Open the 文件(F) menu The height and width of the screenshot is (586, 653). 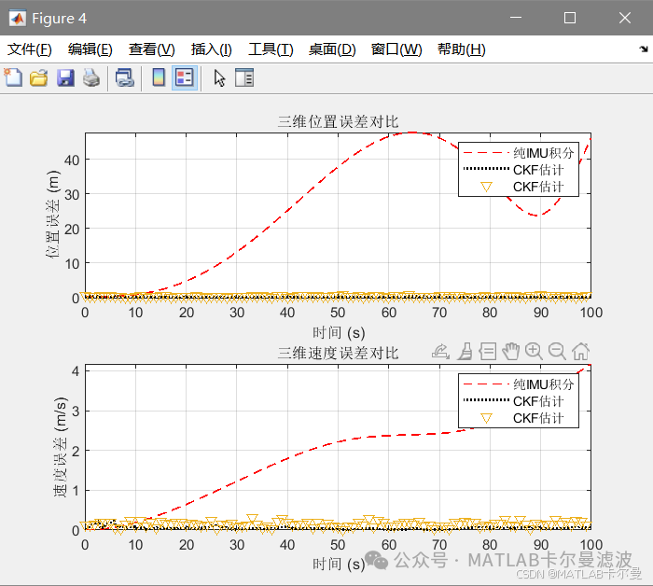30,49
